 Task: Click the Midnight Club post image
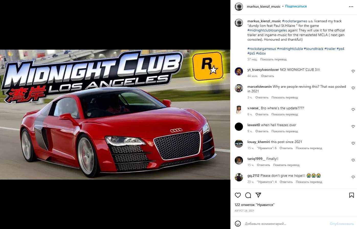(115, 115)
